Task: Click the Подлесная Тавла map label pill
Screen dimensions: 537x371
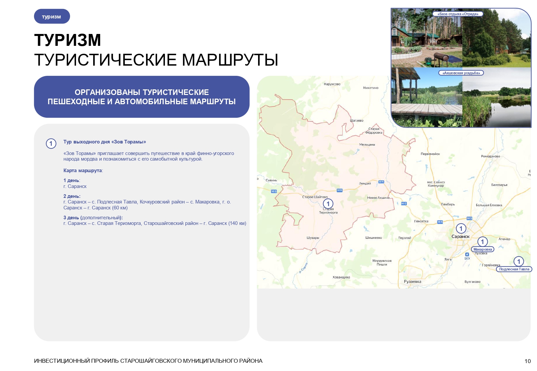Action: click(514, 269)
